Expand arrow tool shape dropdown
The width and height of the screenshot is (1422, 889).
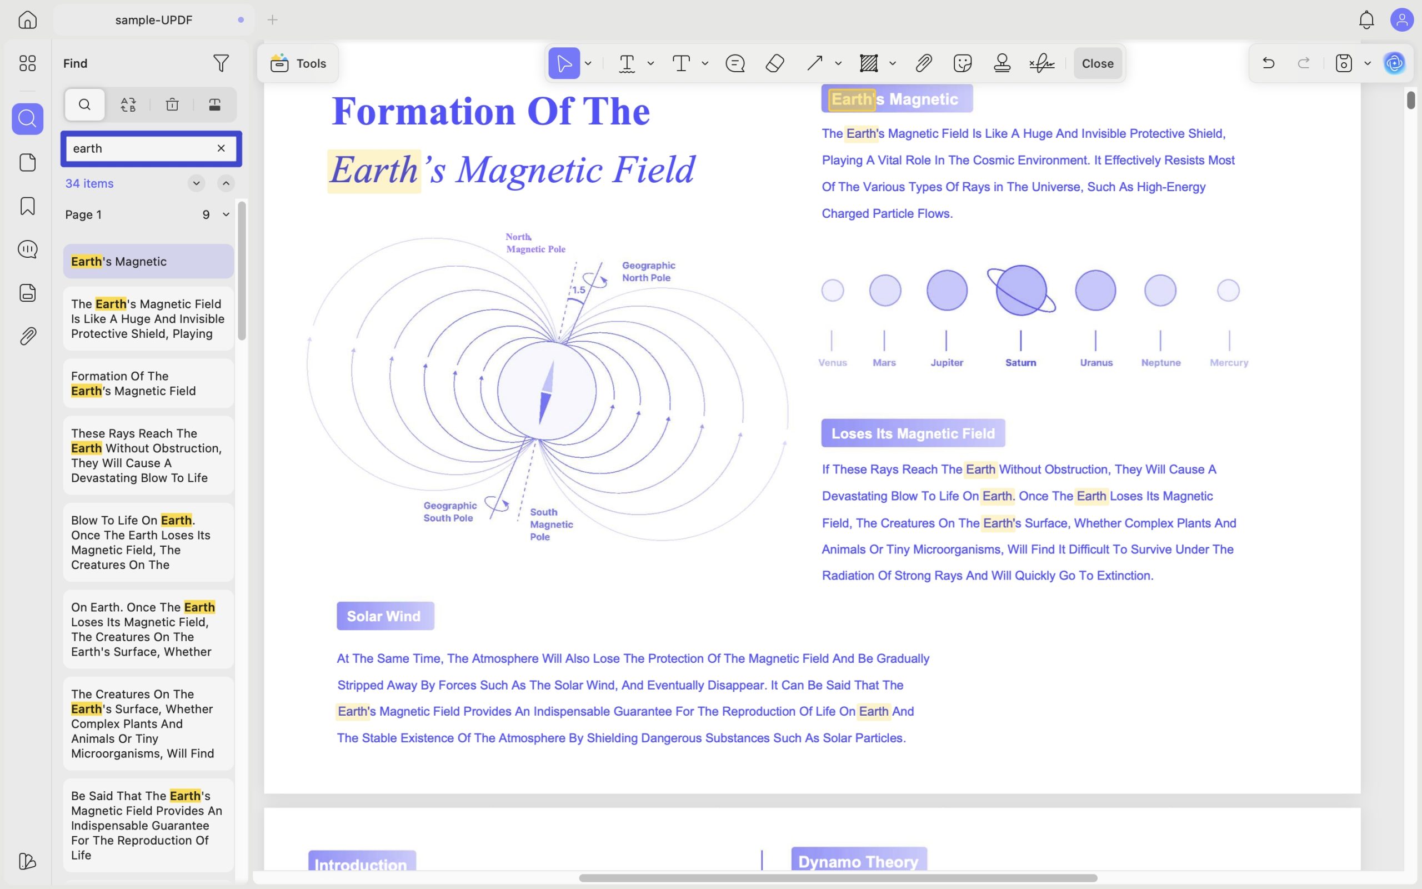[x=839, y=63]
